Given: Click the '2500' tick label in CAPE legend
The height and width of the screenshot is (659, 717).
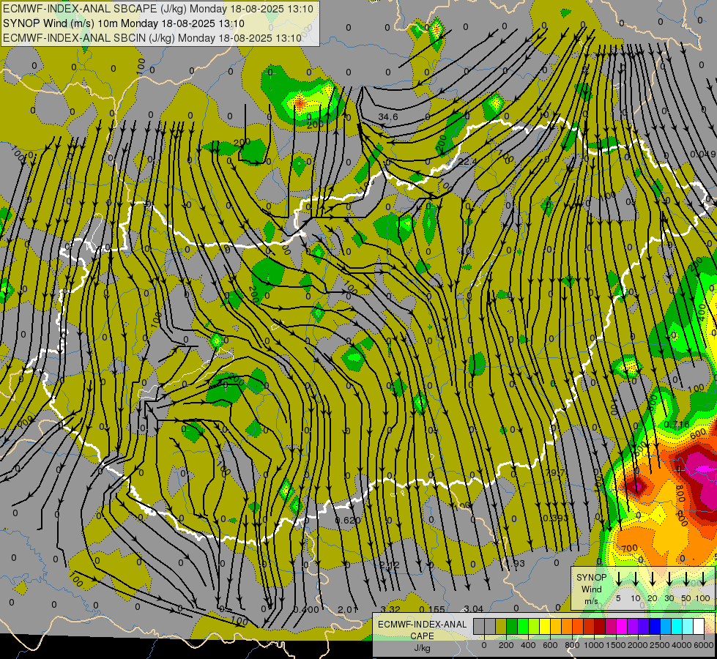Looking at the screenshot, I should [661, 645].
